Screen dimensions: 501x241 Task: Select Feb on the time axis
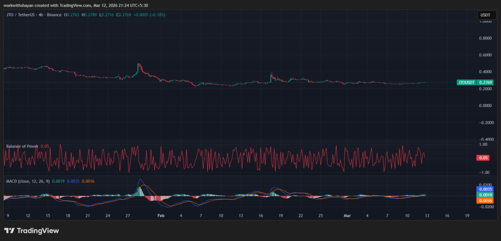point(160,216)
